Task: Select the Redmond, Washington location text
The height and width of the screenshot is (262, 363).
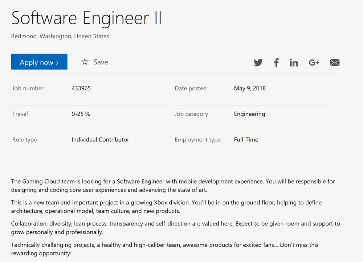Action: pos(60,36)
